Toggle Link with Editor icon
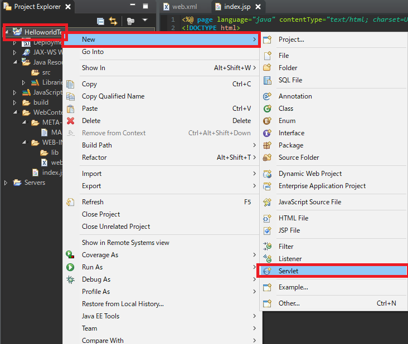The height and width of the screenshot is (344, 408). pos(113,21)
